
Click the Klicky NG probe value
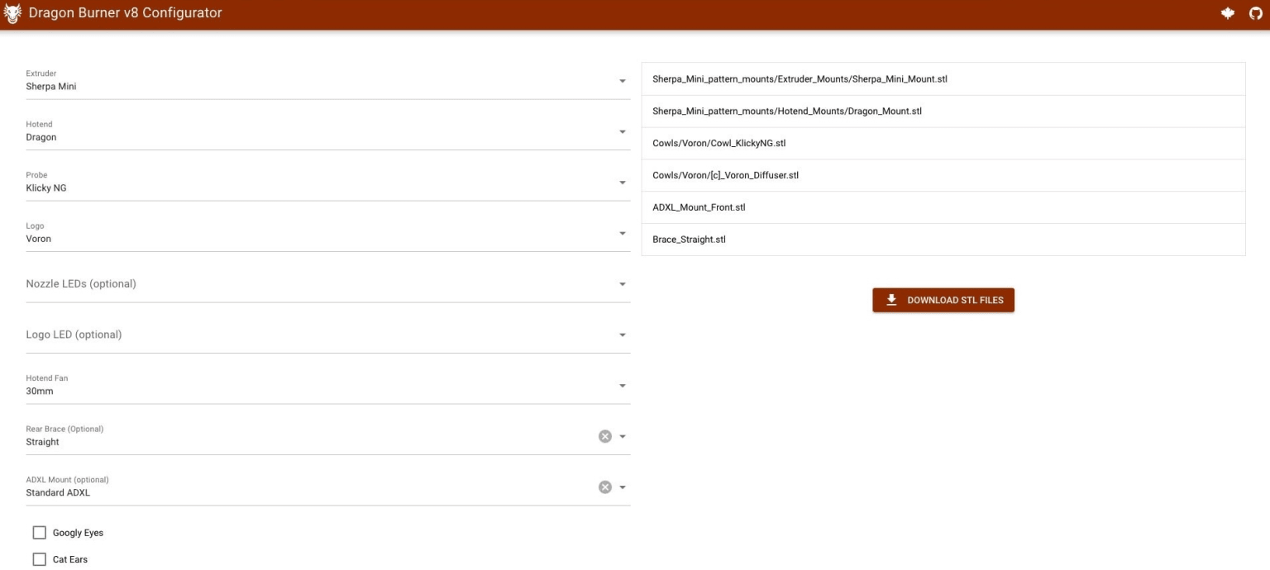[46, 188]
